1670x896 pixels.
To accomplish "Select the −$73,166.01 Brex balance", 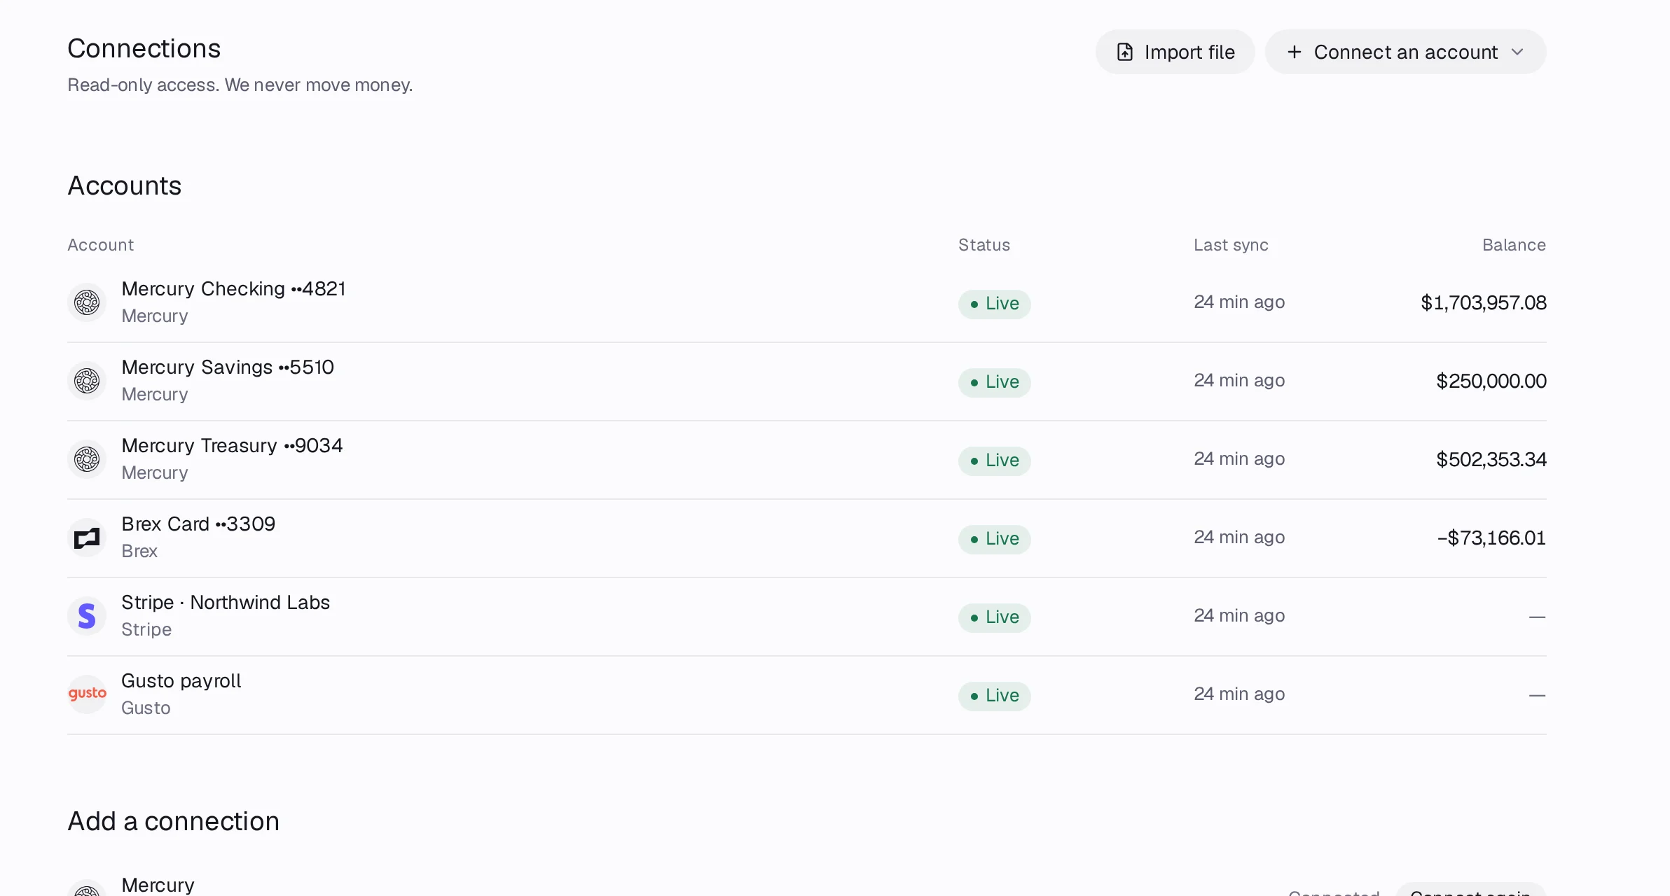I will point(1491,538).
